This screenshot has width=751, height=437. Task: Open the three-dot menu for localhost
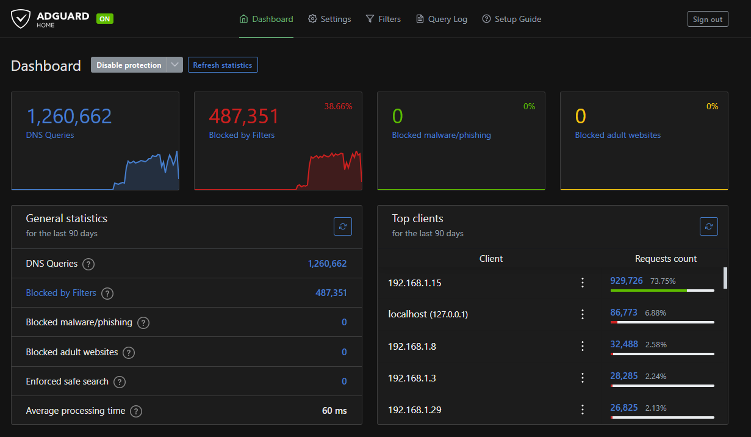tap(583, 314)
